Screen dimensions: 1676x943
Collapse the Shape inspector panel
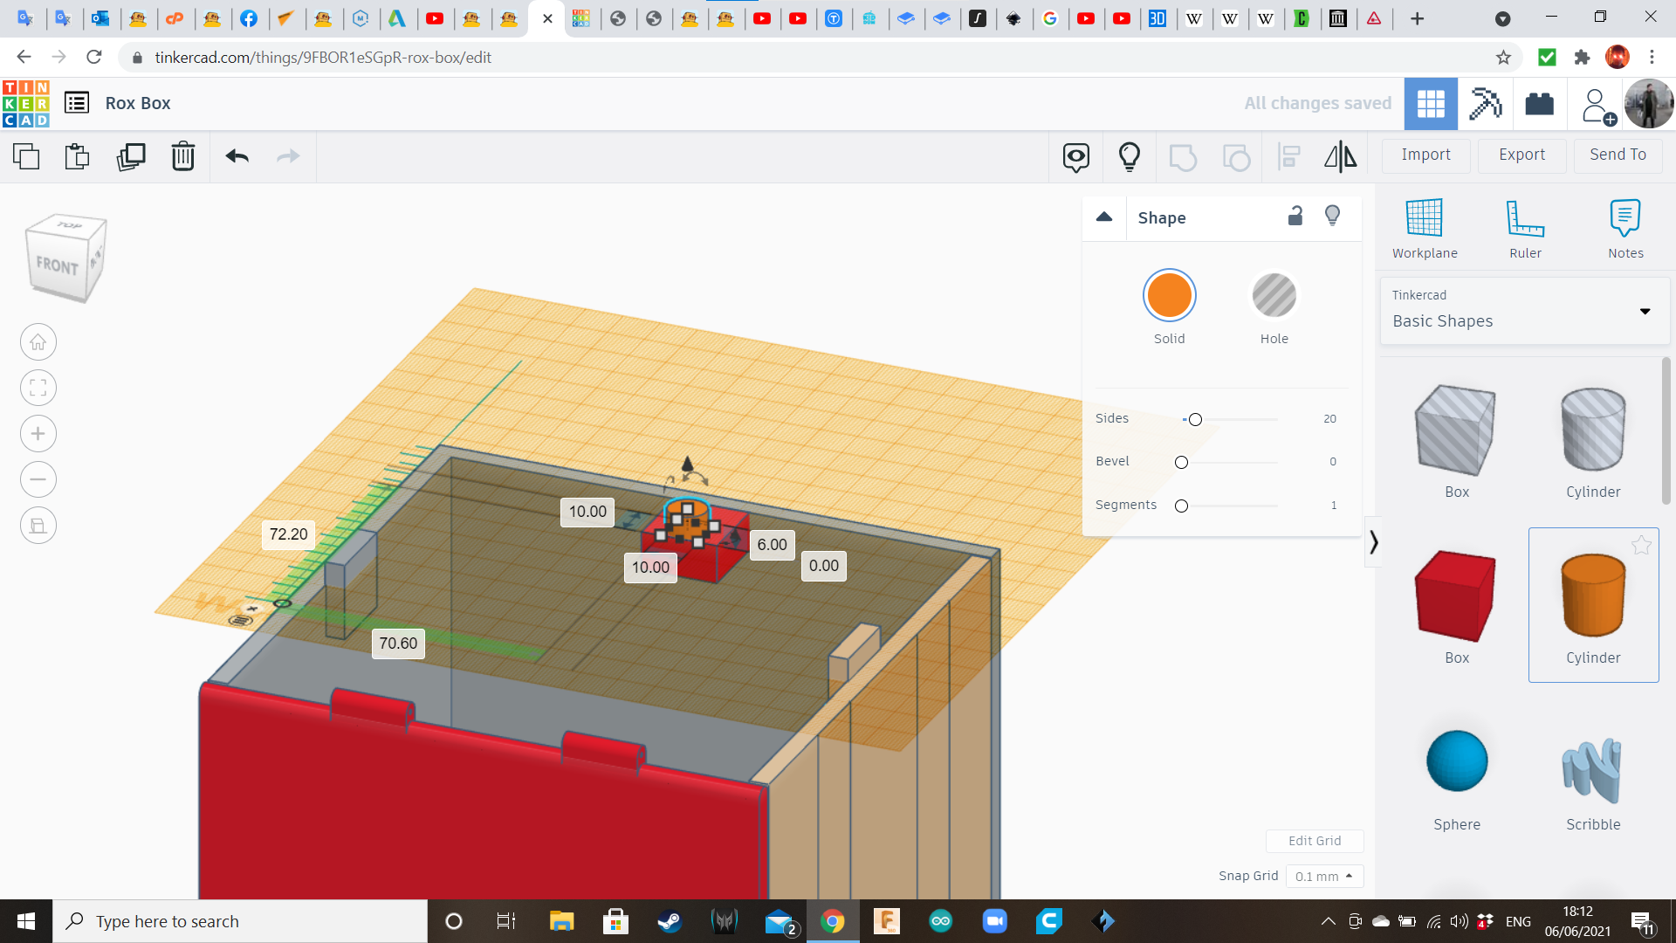(1104, 217)
